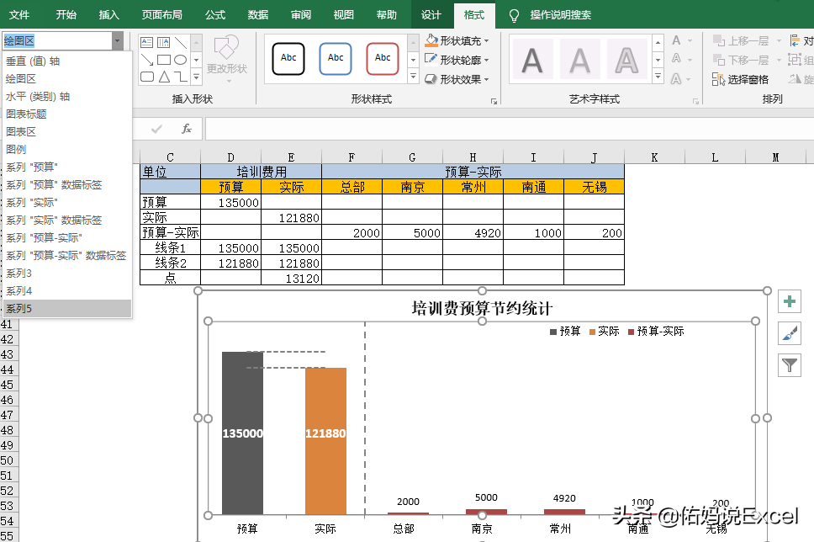Select the triangle shape
Image resolution: width=814 pixels, height=542 pixels.
(163, 77)
